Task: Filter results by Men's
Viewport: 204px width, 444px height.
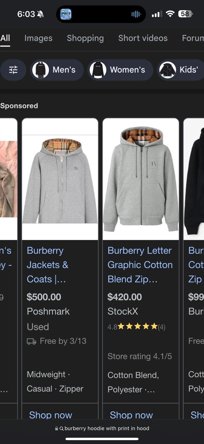Action: coord(57,70)
